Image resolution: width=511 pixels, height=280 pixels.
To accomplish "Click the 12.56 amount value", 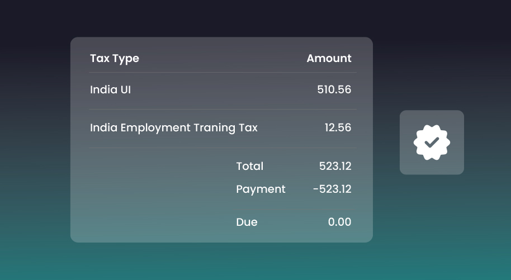I will [x=338, y=127].
